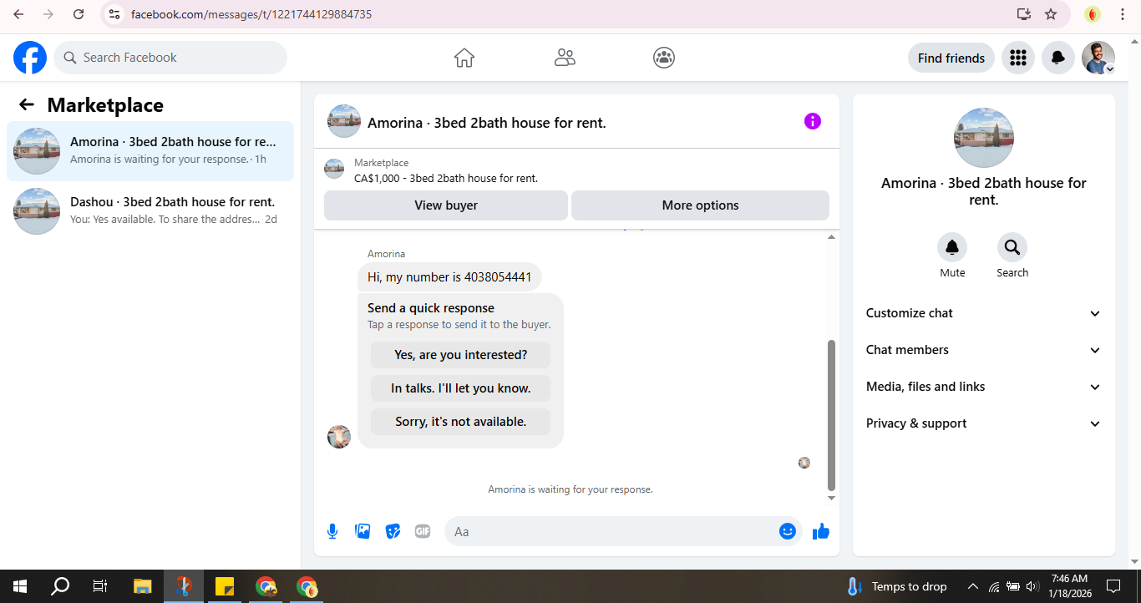Open the emoji picker in message box

click(788, 531)
